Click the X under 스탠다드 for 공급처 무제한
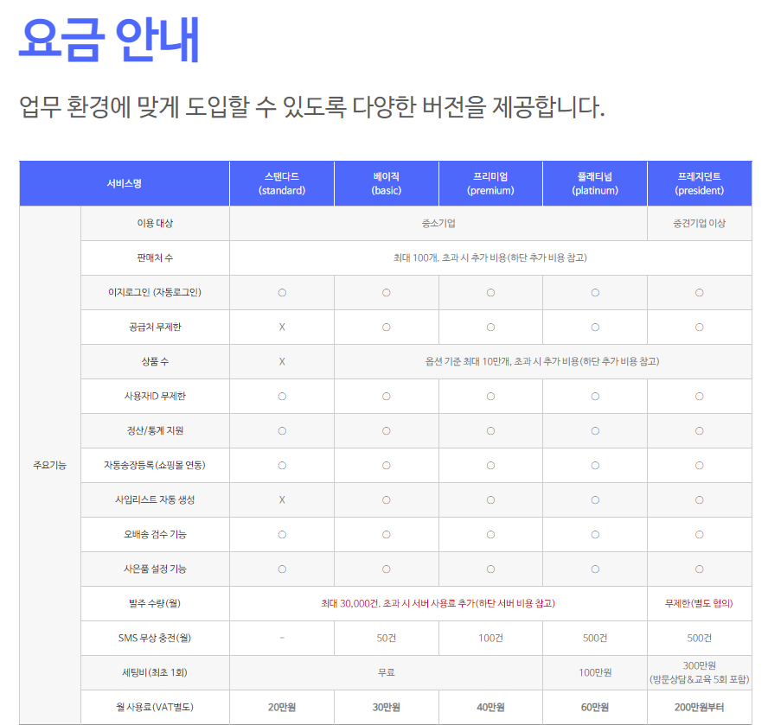Viewport: 768px width, 725px height. point(282,327)
